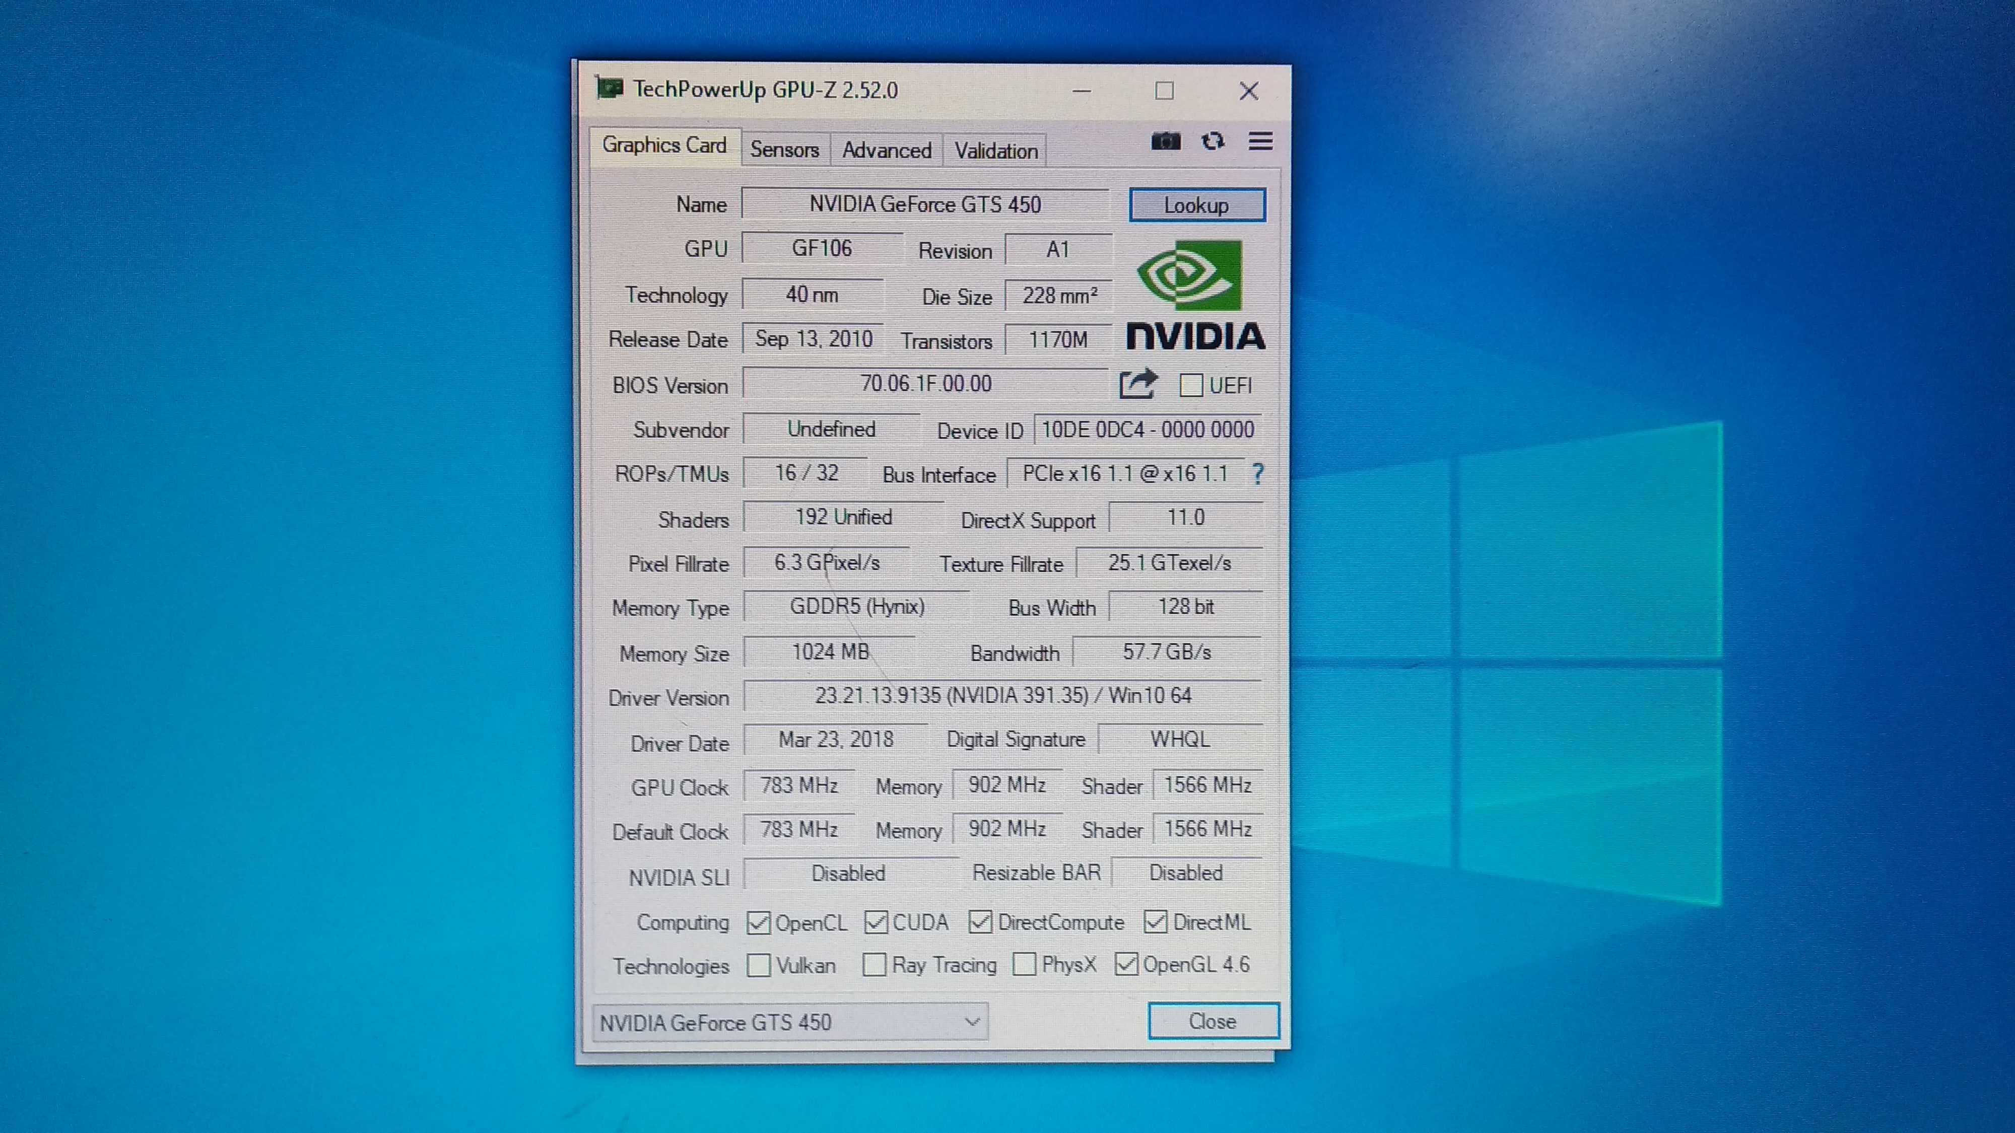2015x1133 pixels.
Task: Take a screenshot with the camera icon
Action: (1166, 141)
